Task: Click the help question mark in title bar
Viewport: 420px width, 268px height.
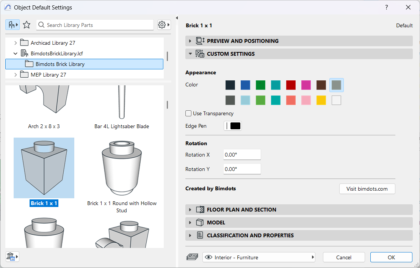Action: (386, 7)
